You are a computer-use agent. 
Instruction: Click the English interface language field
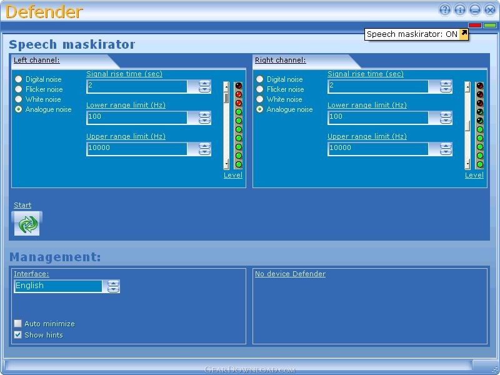click(58, 286)
